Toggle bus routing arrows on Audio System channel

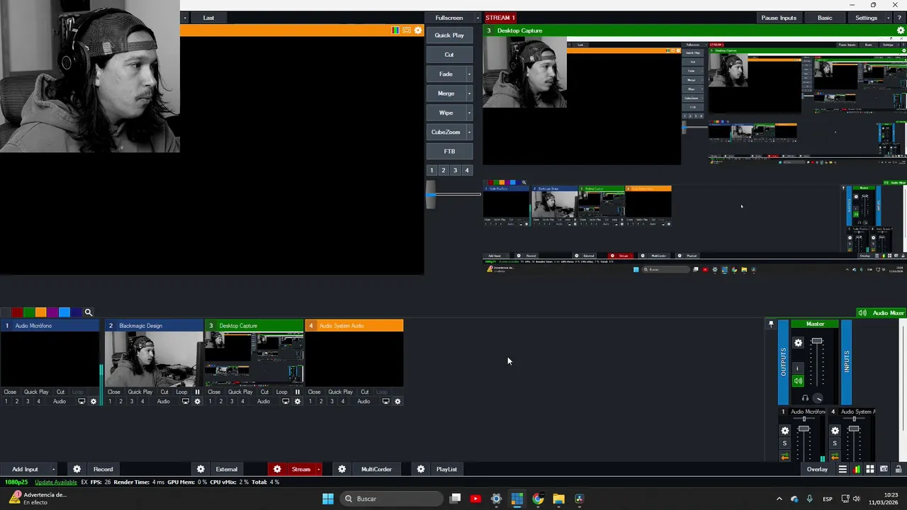click(x=835, y=457)
